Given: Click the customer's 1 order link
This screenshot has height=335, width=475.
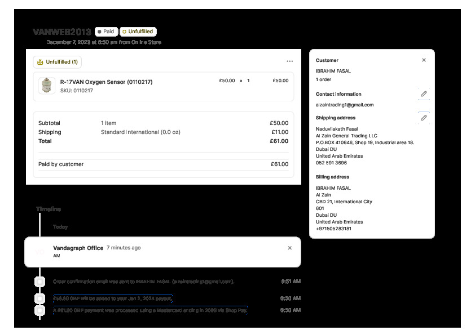Looking at the screenshot, I should (x=324, y=79).
